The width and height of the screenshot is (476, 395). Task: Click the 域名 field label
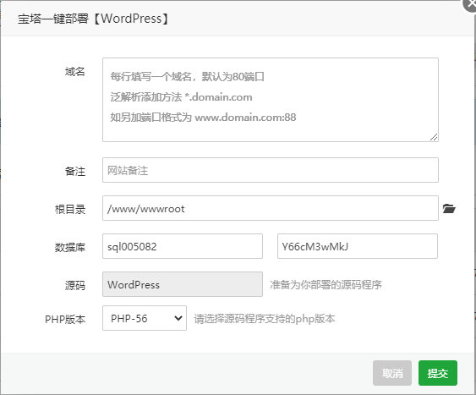click(74, 72)
